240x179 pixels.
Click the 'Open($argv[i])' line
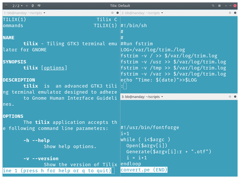coord(147,145)
